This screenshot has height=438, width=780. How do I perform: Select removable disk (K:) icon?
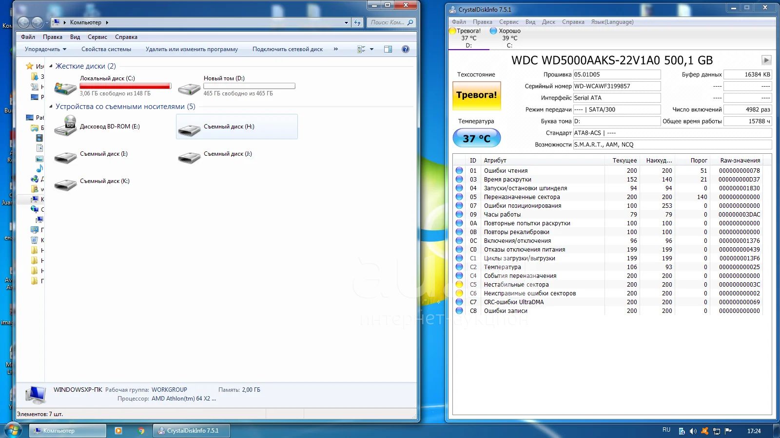(x=65, y=184)
